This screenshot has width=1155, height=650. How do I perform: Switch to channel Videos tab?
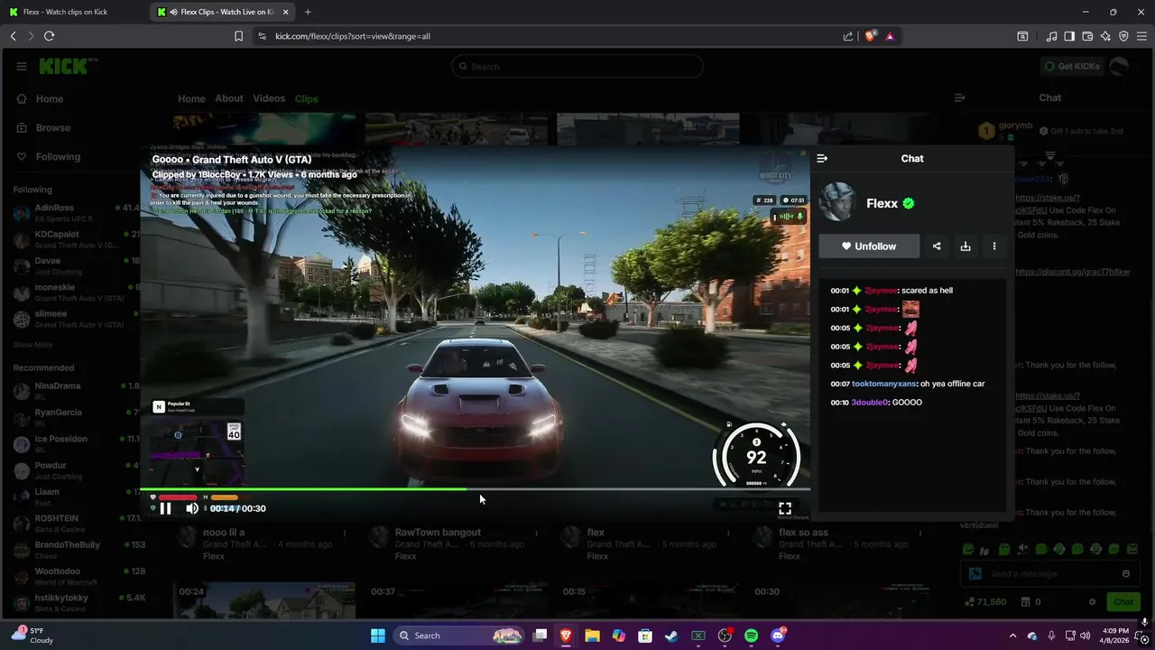pos(269,98)
